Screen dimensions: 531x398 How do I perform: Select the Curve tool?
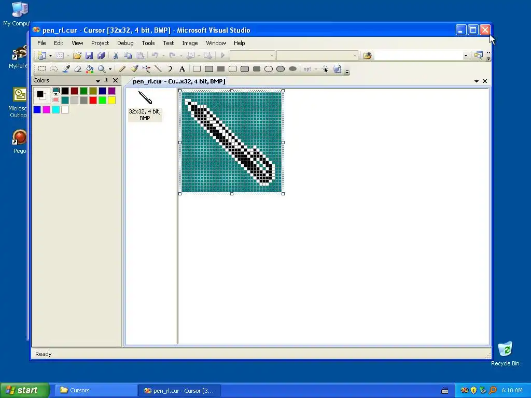coord(170,69)
